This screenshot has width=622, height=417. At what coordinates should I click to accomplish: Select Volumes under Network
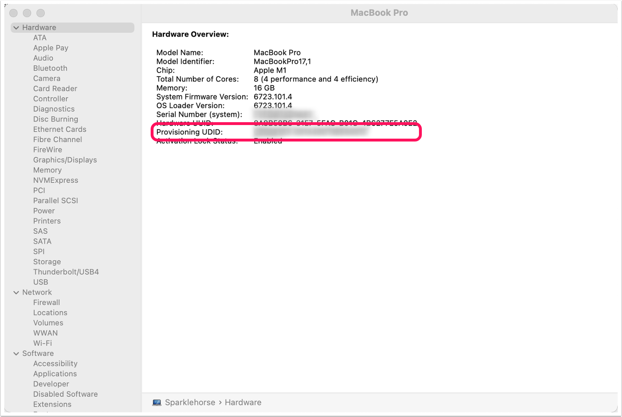(48, 323)
